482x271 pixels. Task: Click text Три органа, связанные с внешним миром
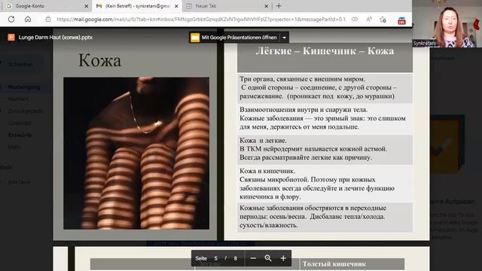pos(302,79)
